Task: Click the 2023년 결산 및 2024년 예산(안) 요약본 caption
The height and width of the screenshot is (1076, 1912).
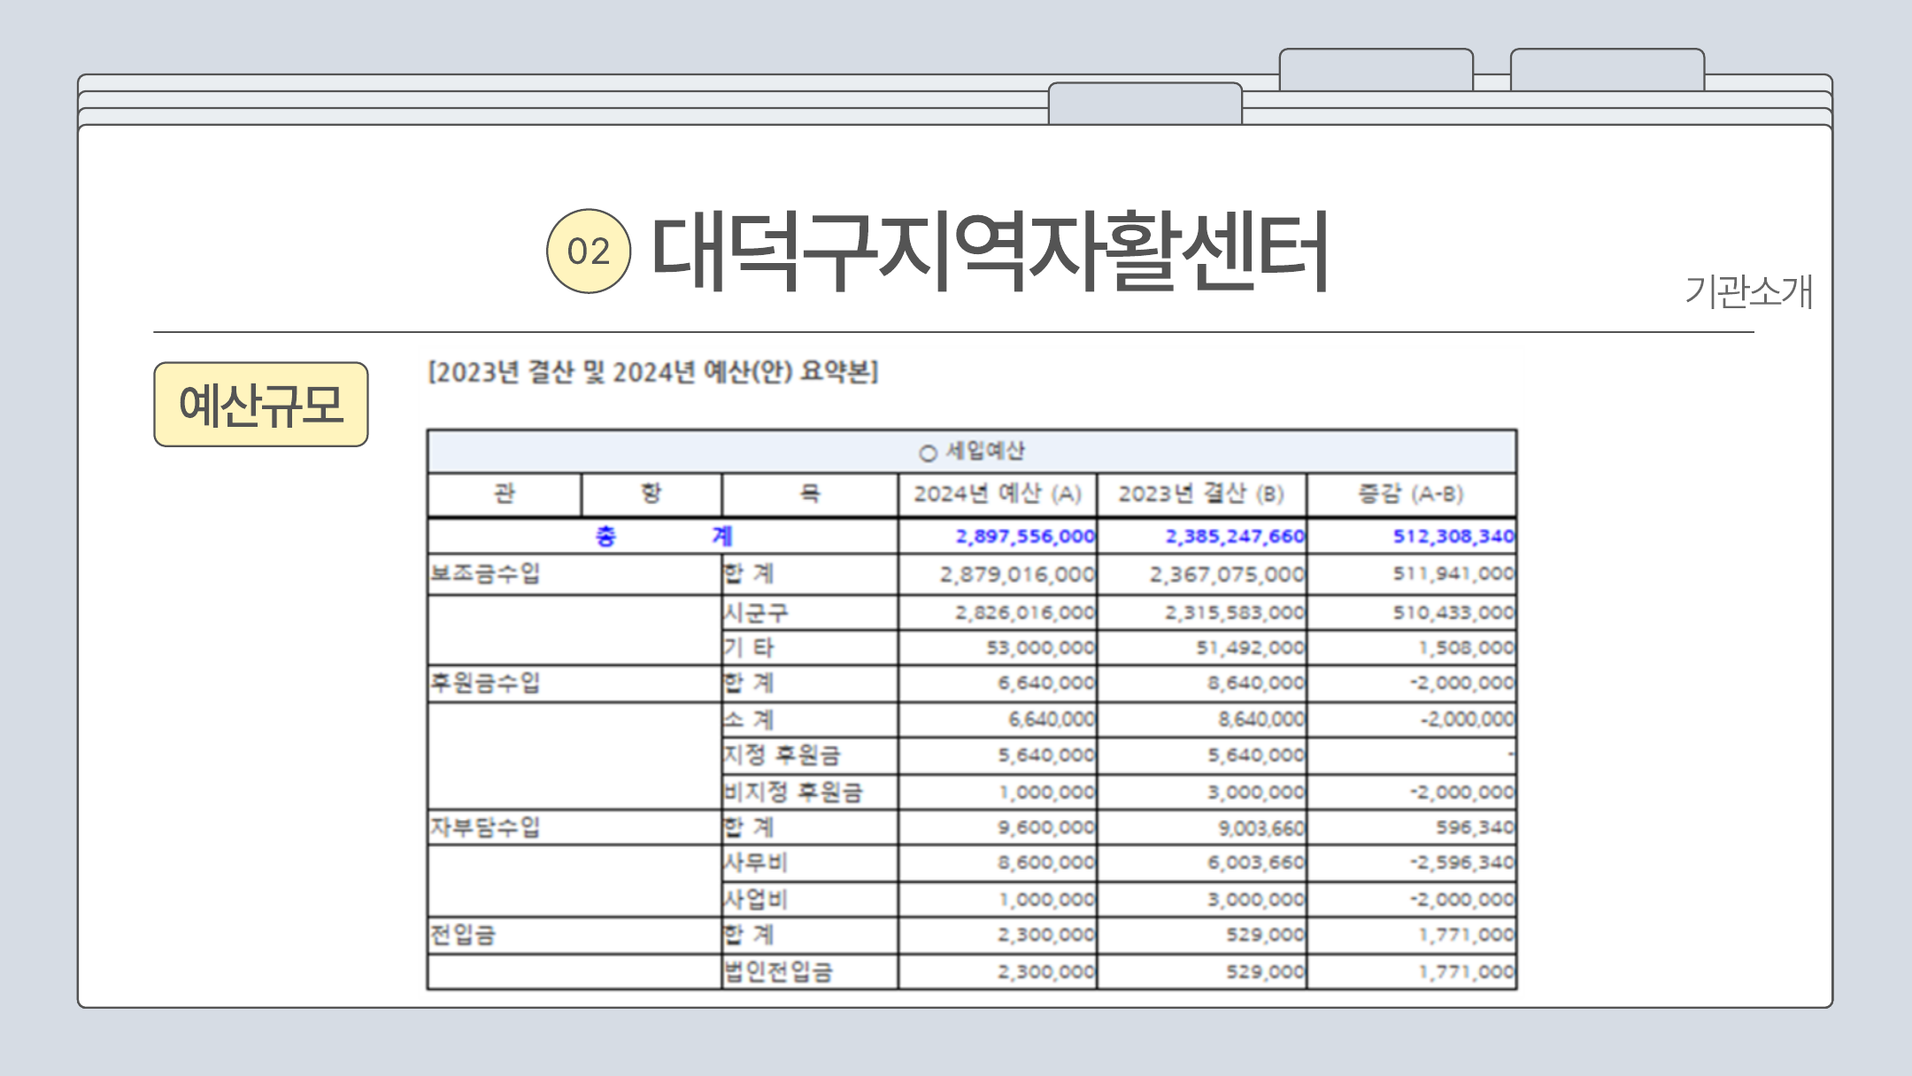Action: click(x=653, y=372)
